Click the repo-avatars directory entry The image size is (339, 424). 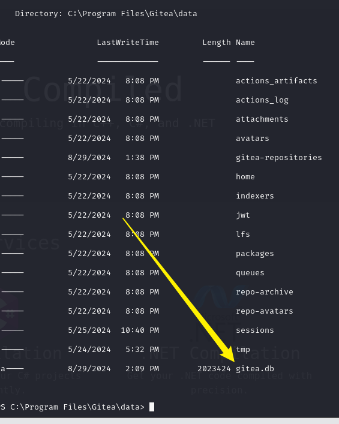click(x=265, y=311)
